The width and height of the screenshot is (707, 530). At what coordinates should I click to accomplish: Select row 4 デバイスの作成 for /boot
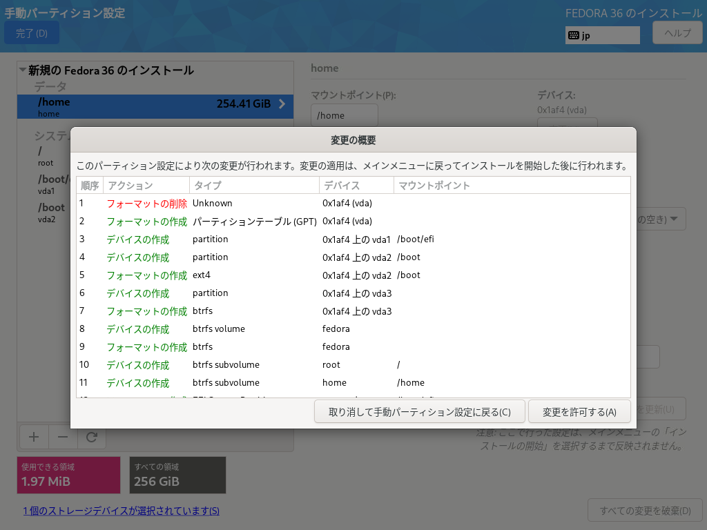click(353, 257)
